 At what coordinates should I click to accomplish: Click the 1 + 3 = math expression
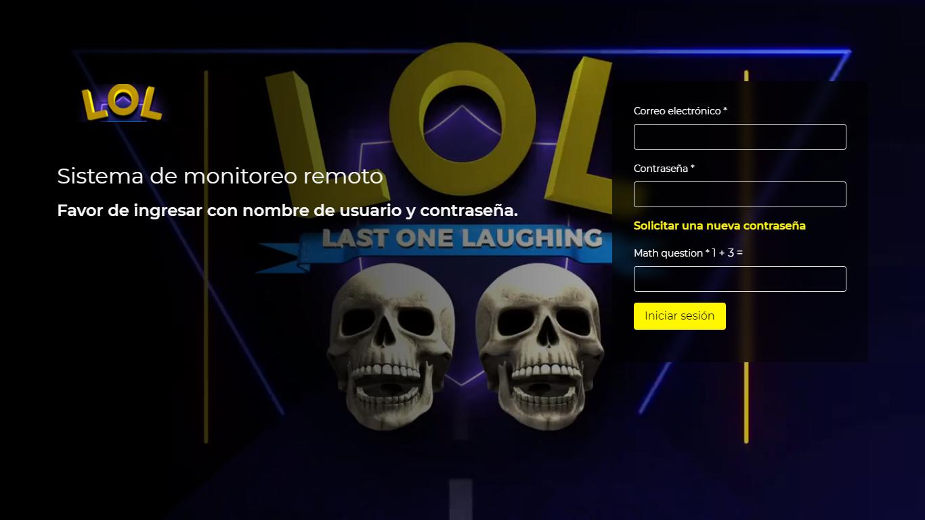(x=727, y=253)
